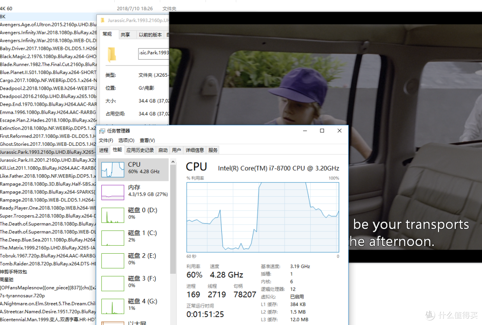Select Super.Troopers.2.2018 entry
482x325 pixels.
48,216
